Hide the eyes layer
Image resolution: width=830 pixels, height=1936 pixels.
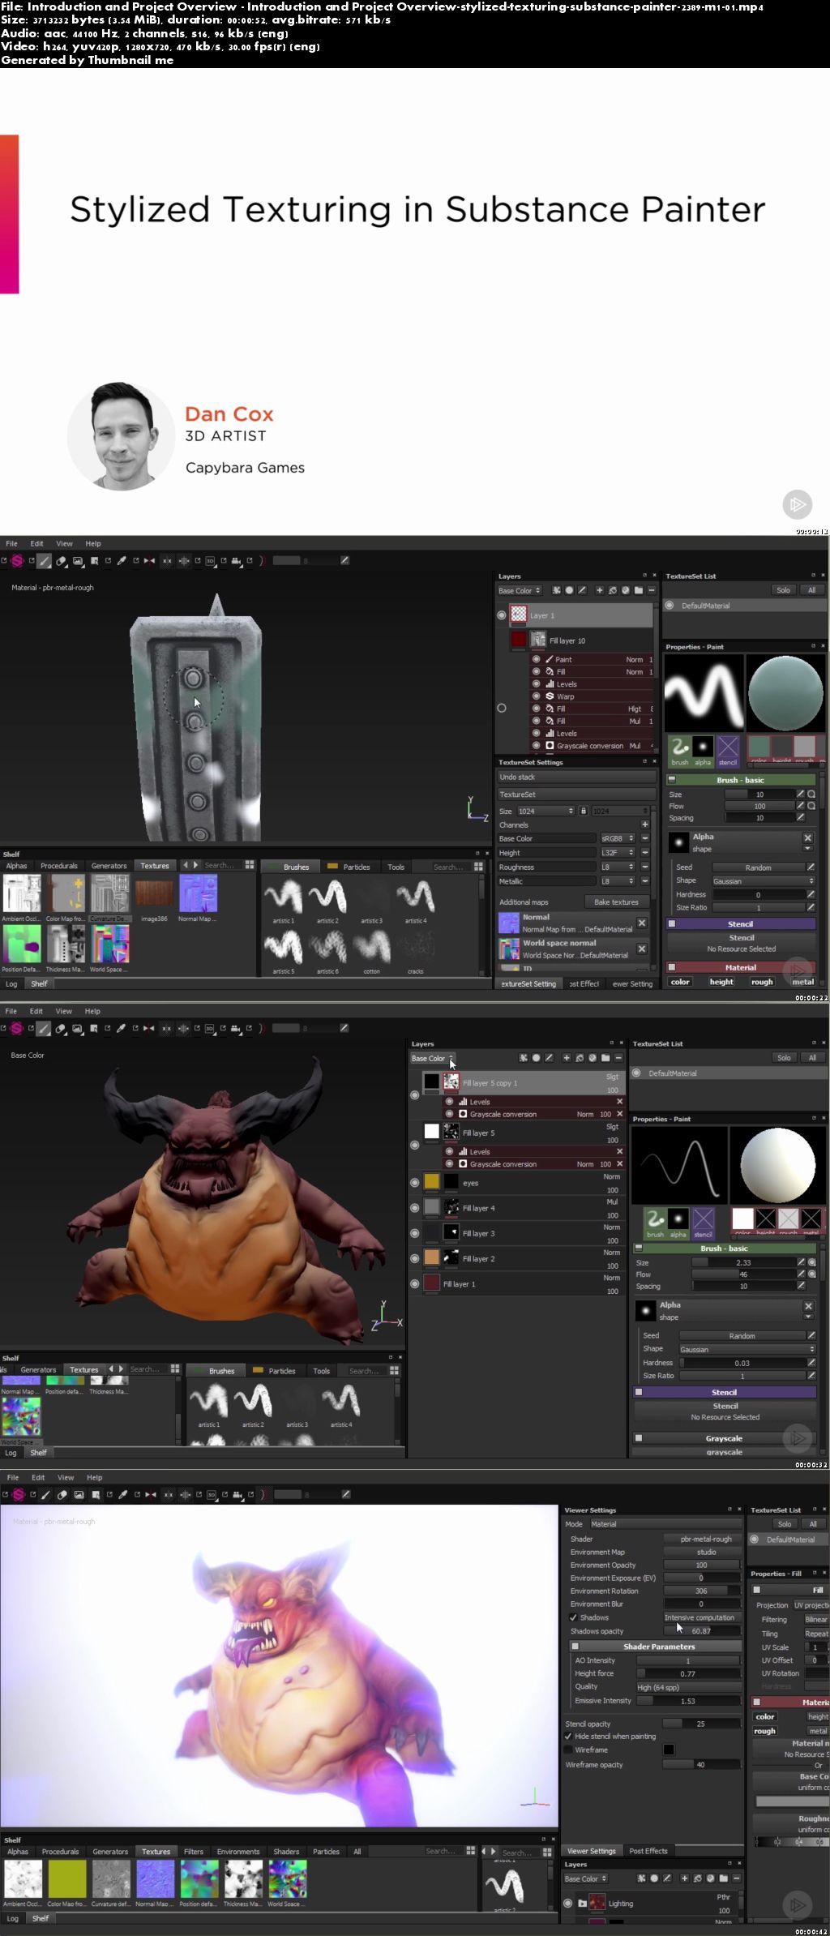415,1182
